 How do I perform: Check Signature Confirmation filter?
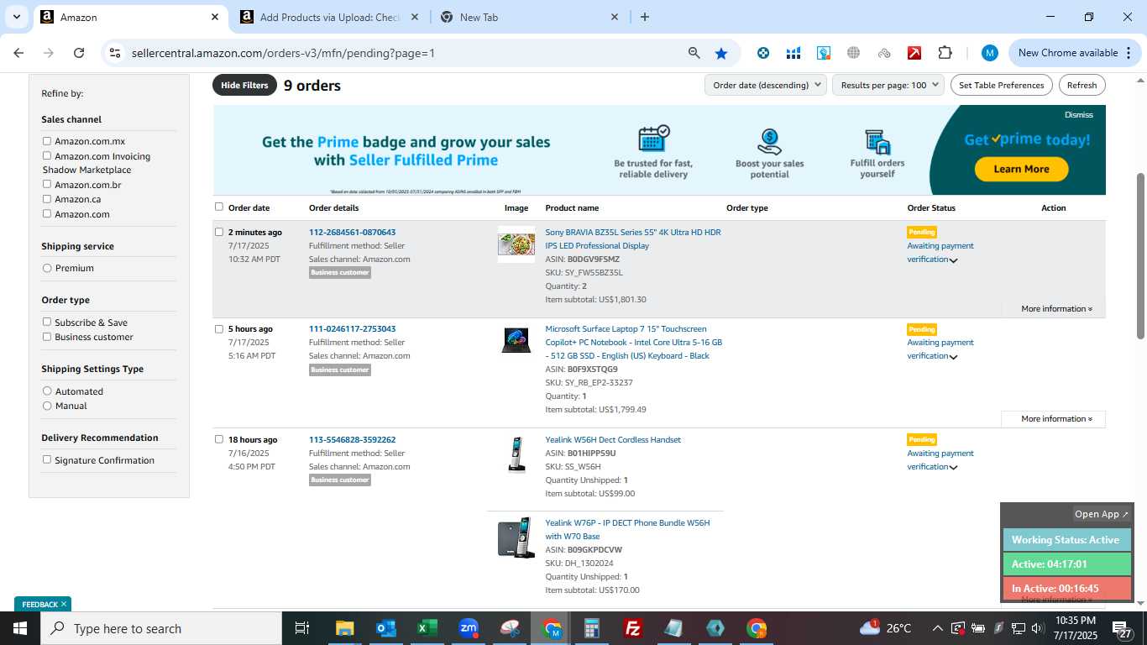coord(47,459)
